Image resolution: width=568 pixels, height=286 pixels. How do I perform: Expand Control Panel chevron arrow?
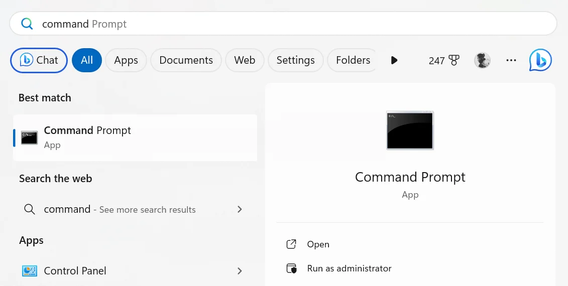pyautogui.click(x=240, y=271)
